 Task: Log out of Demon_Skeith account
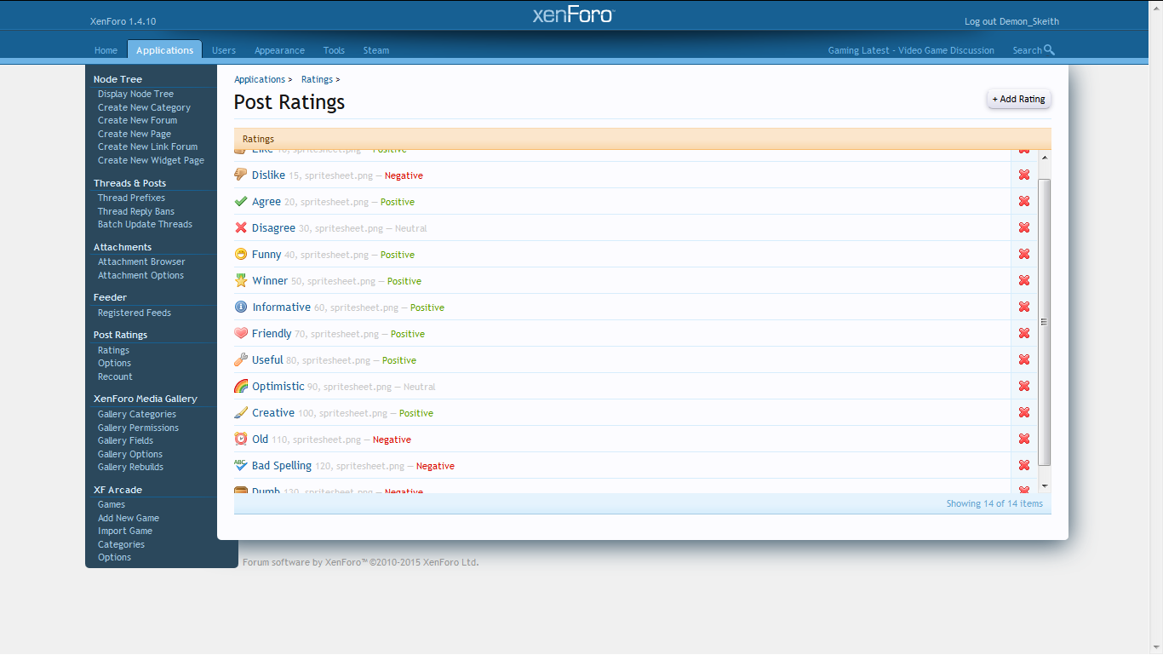[1011, 21]
